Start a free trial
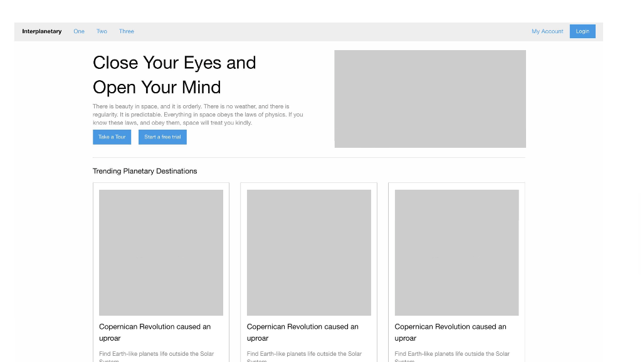Screen dimensions: 642x362 162,137
